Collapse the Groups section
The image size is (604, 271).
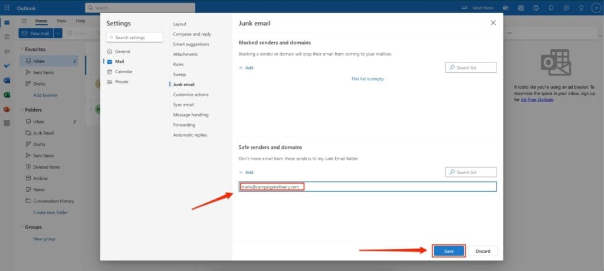(22, 227)
